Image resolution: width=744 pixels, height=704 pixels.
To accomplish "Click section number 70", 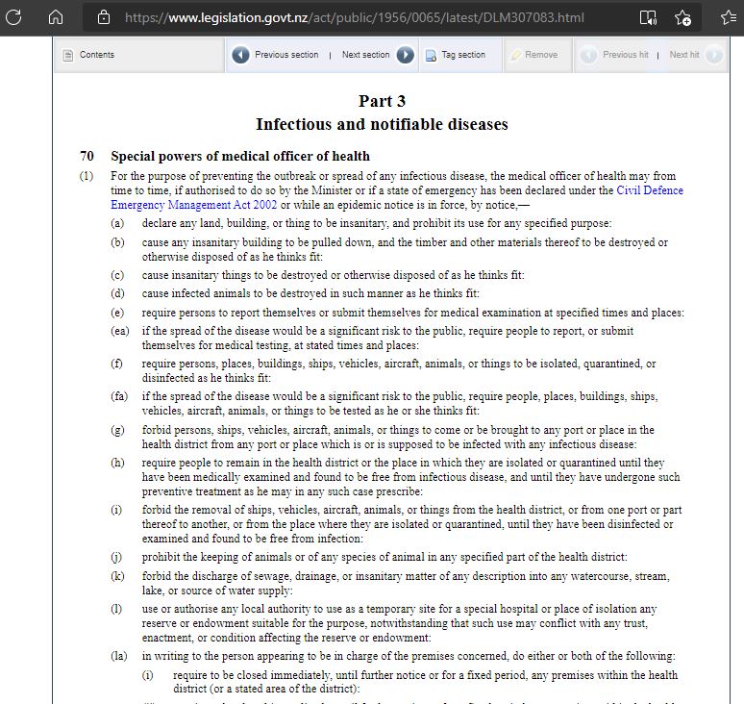I will click(87, 156).
